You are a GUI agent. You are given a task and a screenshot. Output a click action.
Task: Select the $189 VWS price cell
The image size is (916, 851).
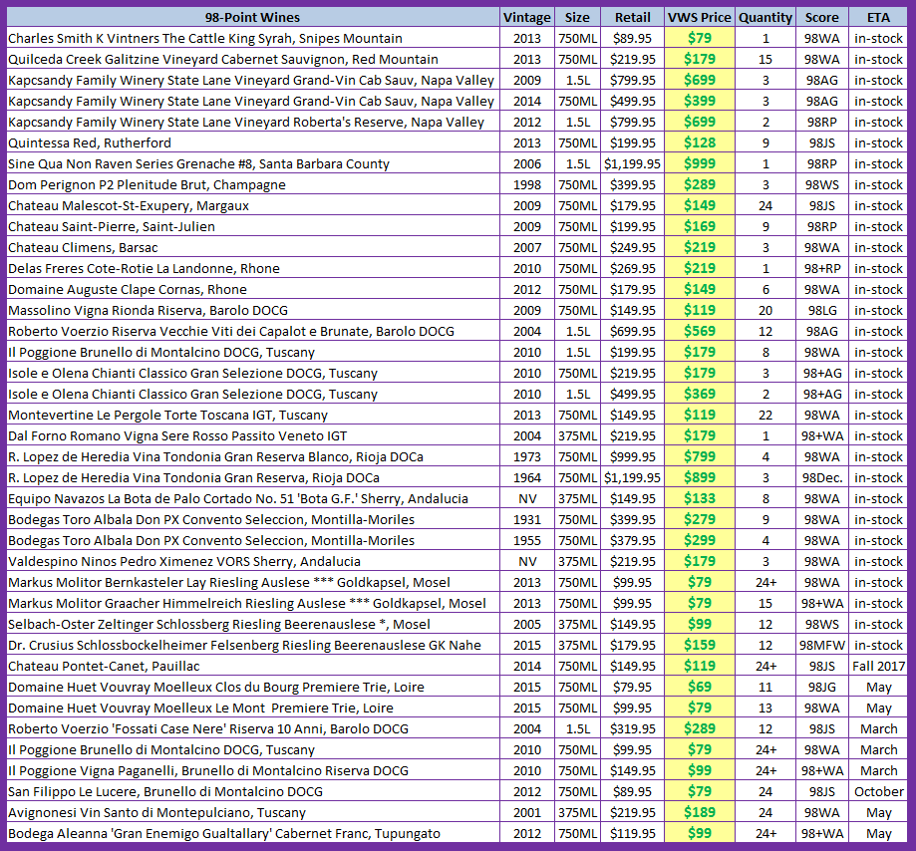pos(700,813)
